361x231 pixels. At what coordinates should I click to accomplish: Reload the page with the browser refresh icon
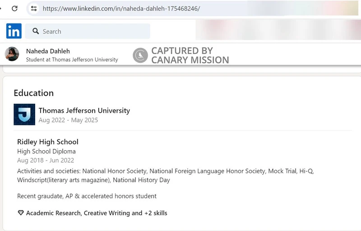[15, 9]
